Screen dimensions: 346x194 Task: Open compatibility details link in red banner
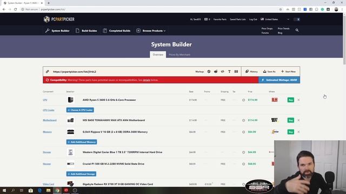pos(147,80)
